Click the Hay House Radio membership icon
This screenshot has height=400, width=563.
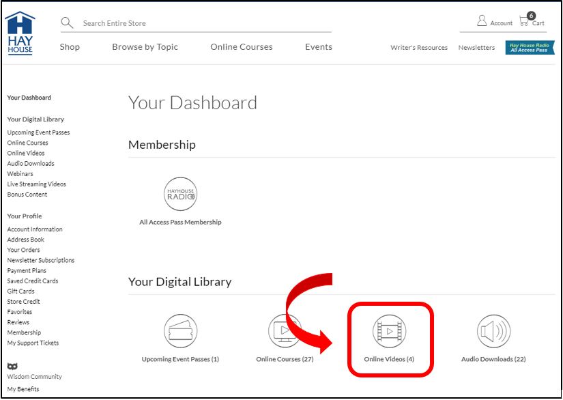180,195
